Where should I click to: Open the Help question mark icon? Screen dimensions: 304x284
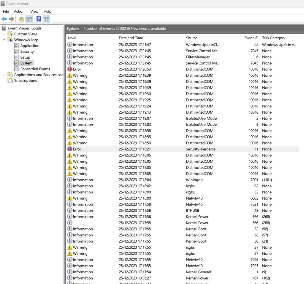(x=39, y=19)
